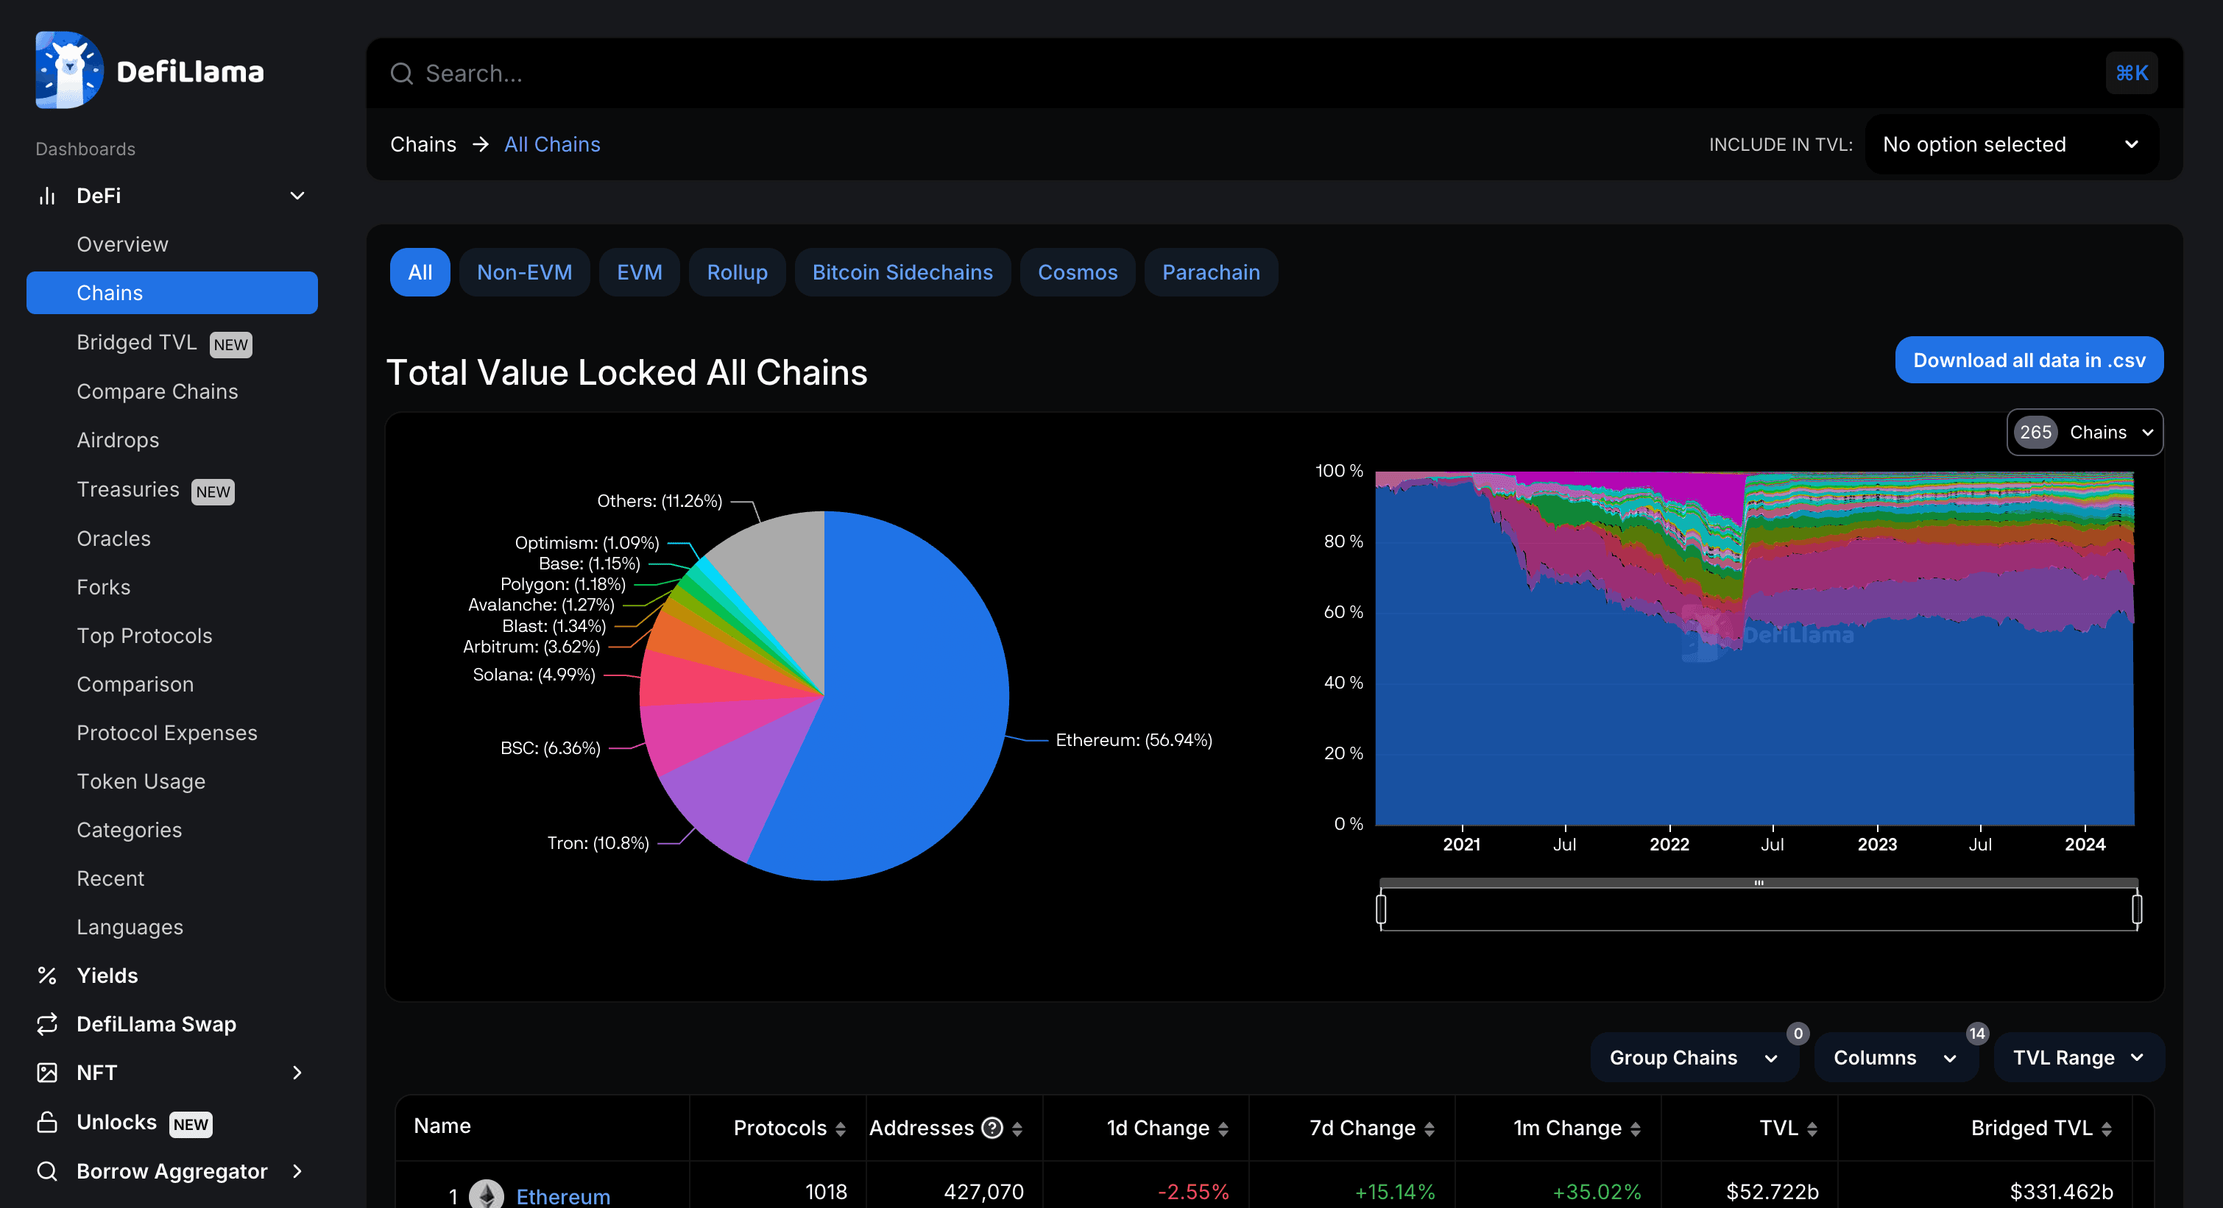The height and width of the screenshot is (1208, 2223).
Task: Click the All Chains breadcrumb link
Action: (552, 144)
